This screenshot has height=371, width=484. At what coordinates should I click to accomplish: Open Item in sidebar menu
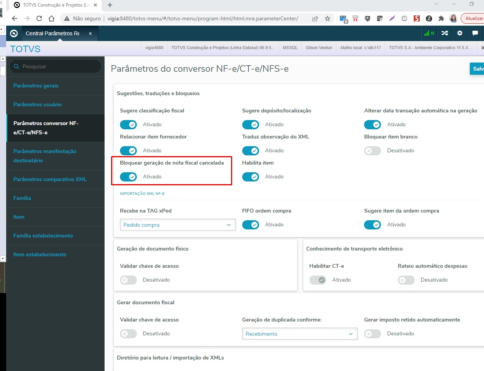[55, 217]
